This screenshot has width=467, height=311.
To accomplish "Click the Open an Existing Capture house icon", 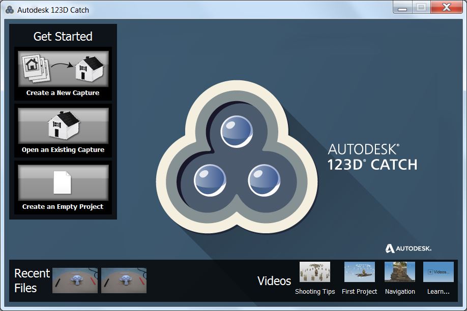I will click(63, 126).
